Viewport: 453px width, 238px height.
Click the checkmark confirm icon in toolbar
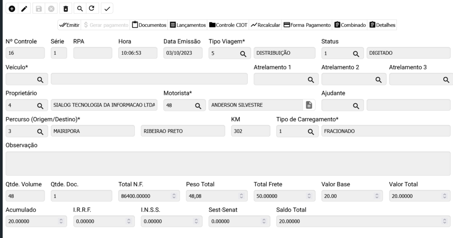tap(107, 8)
